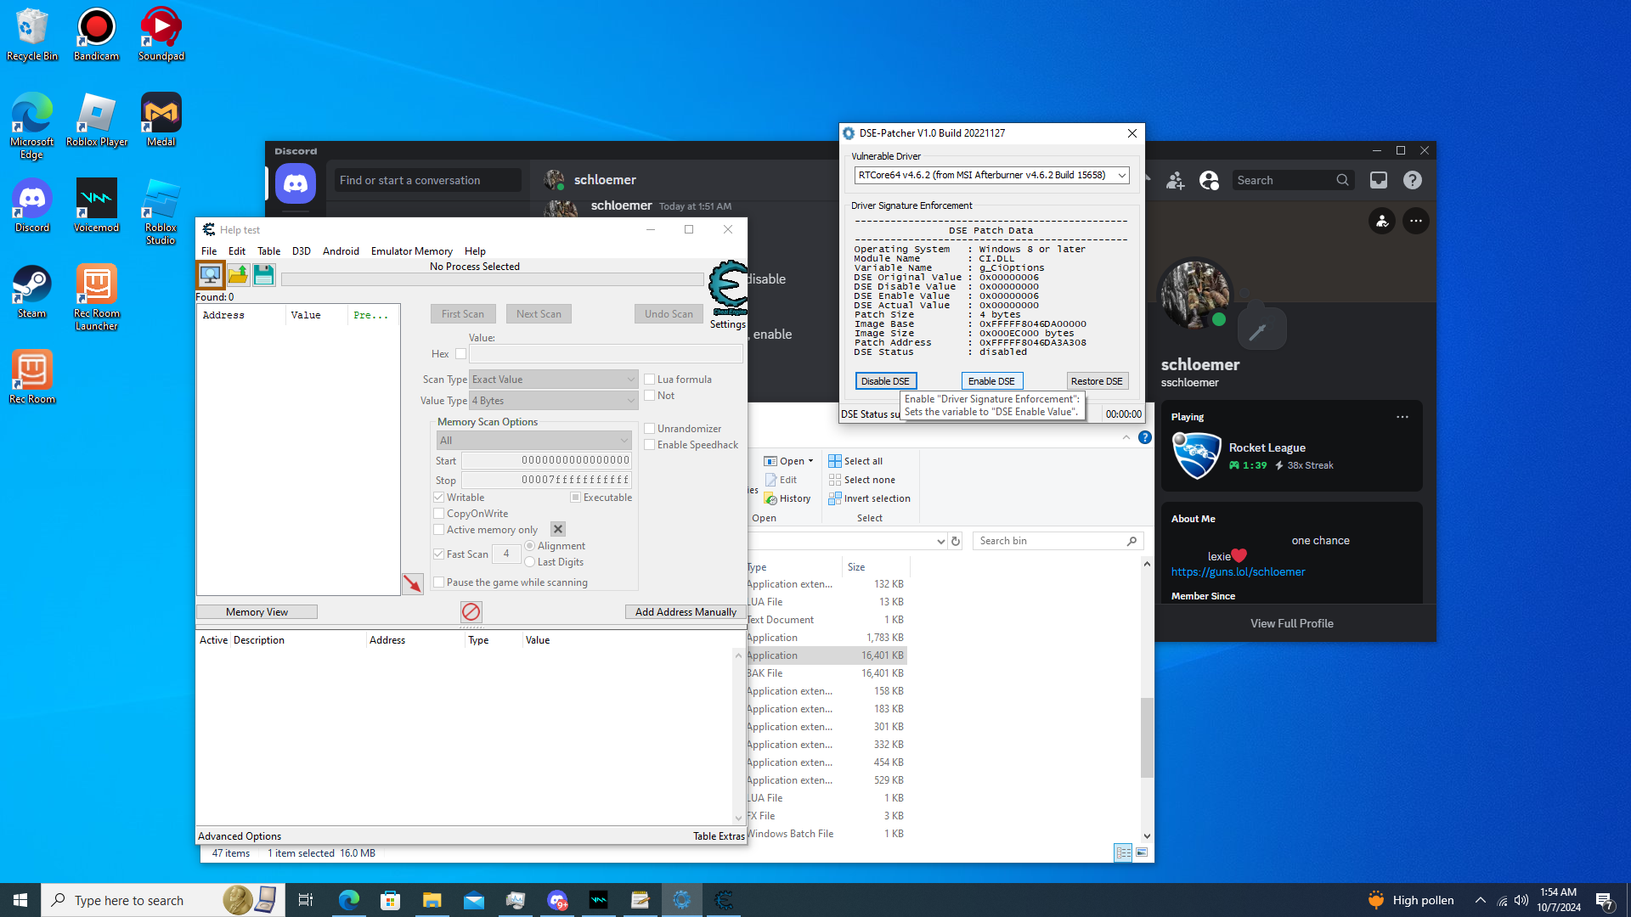Select the Last Digits radio button
This screenshot has height=917, width=1631.
[x=530, y=562]
